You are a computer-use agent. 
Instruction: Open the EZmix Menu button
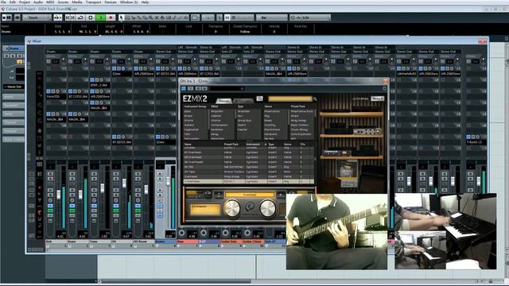(378, 99)
